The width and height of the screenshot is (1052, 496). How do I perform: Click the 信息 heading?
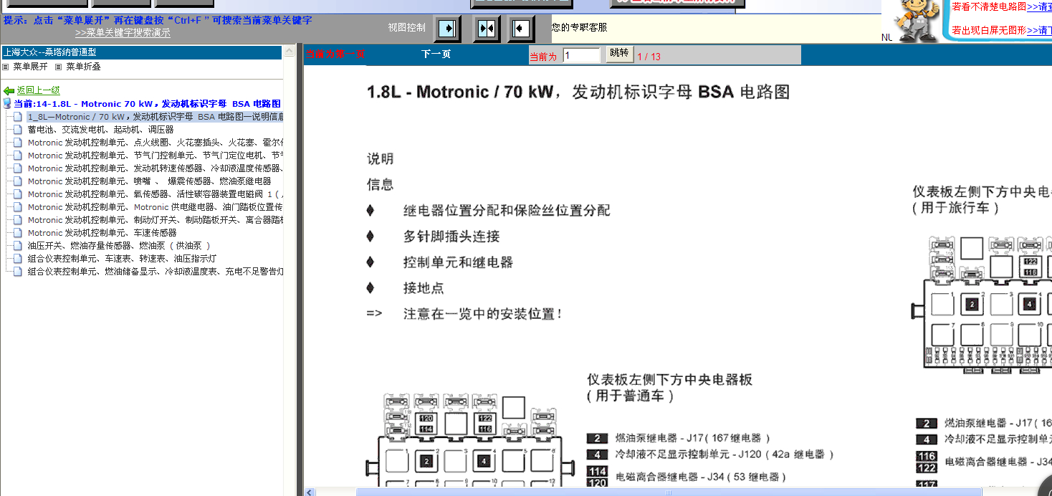(x=381, y=185)
